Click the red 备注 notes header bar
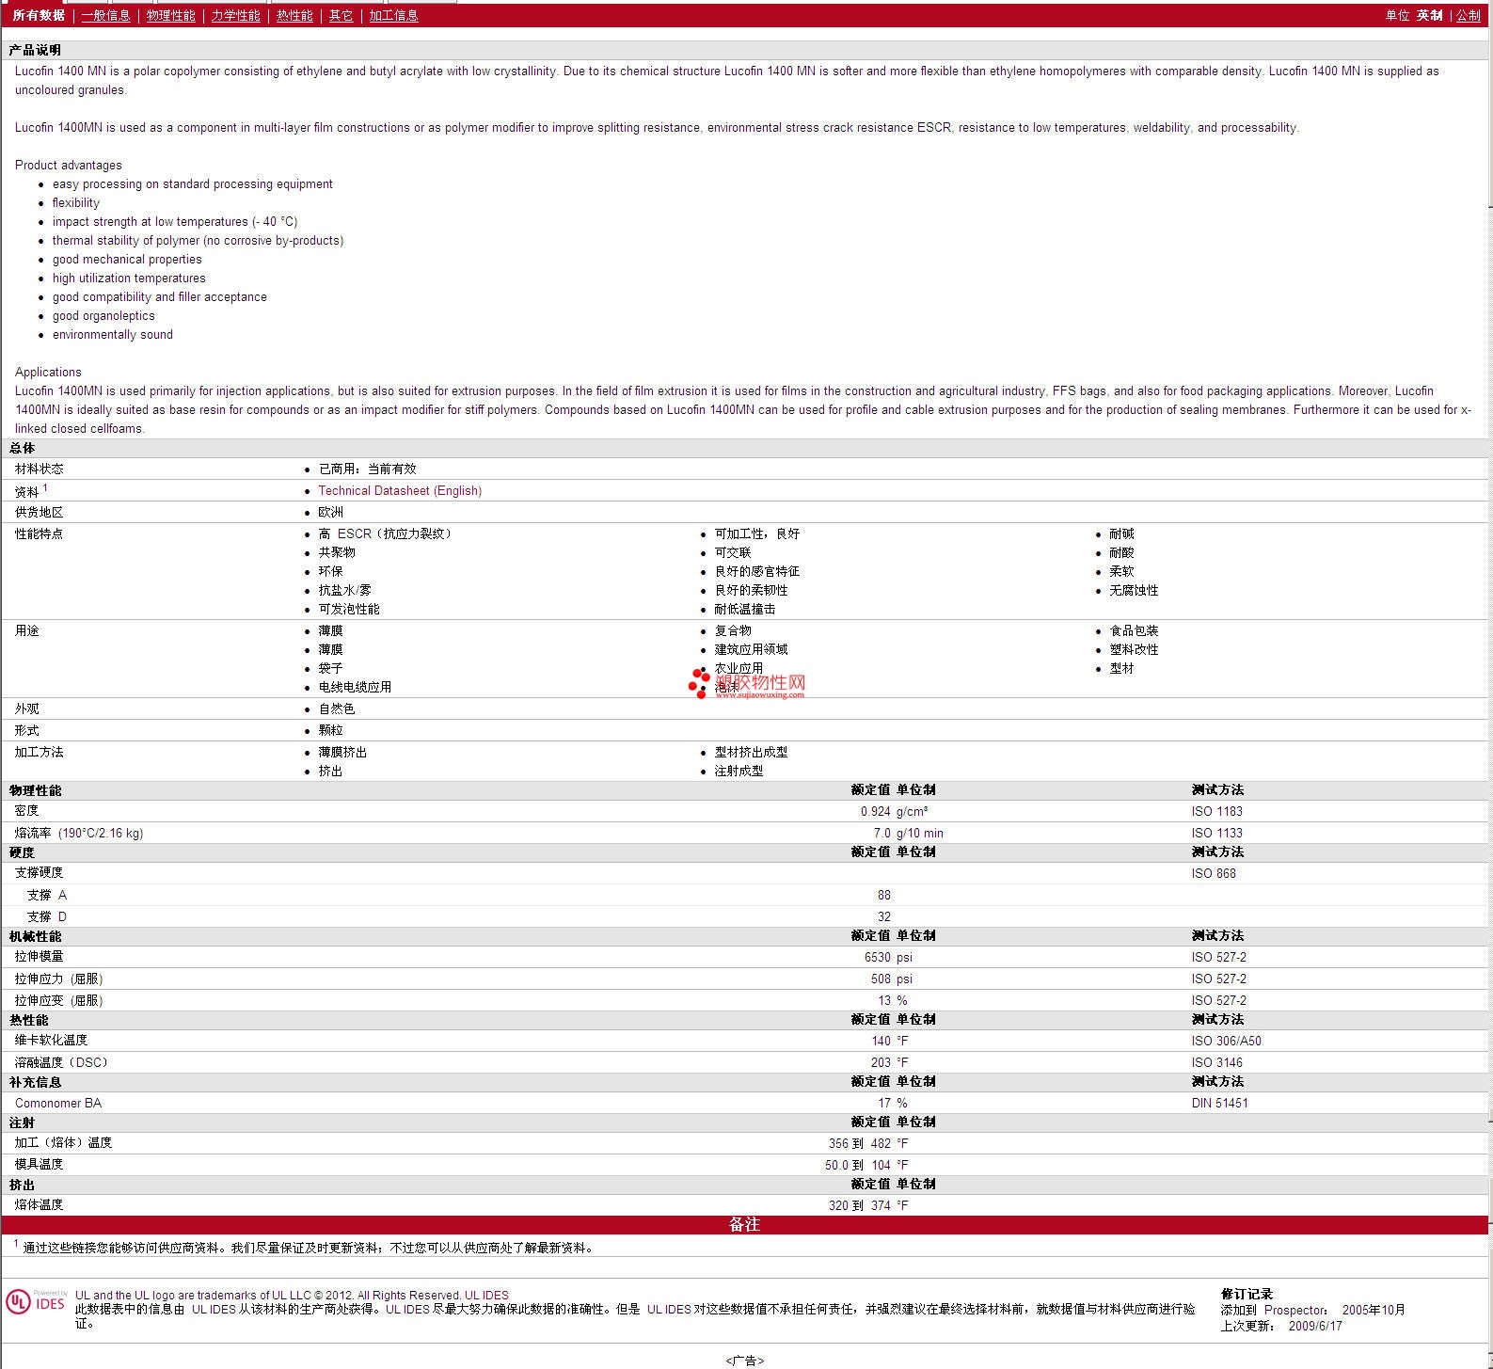 [x=744, y=1225]
